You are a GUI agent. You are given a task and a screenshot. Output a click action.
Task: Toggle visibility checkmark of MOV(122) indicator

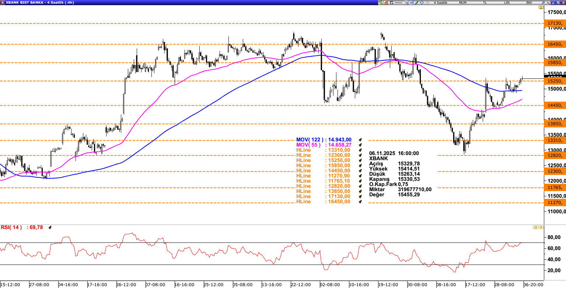(x=360, y=140)
